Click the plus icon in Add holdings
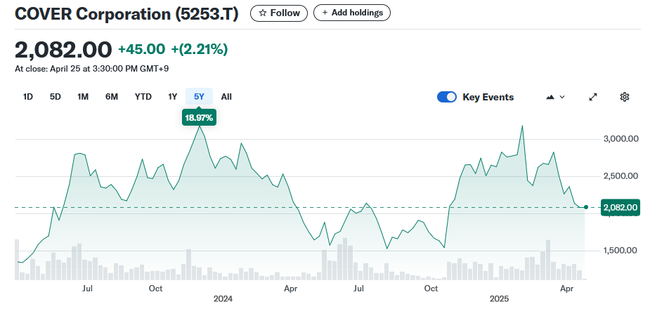 click(x=325, y=13)
